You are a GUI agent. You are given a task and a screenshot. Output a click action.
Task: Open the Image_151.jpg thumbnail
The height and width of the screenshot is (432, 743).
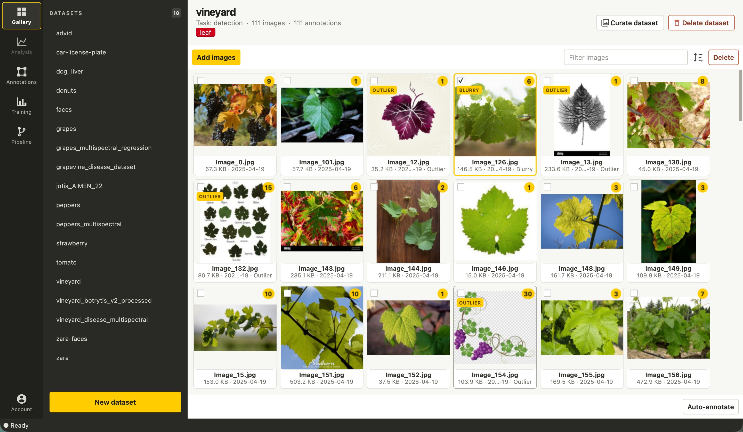click(322, 327)
